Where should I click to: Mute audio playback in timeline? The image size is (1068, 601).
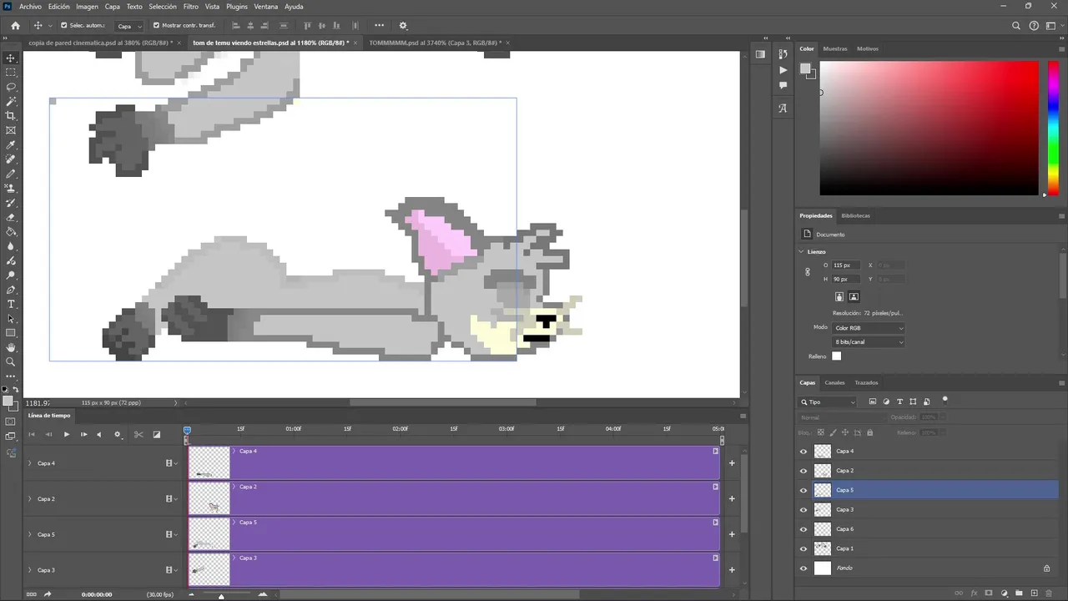[99, 434]
